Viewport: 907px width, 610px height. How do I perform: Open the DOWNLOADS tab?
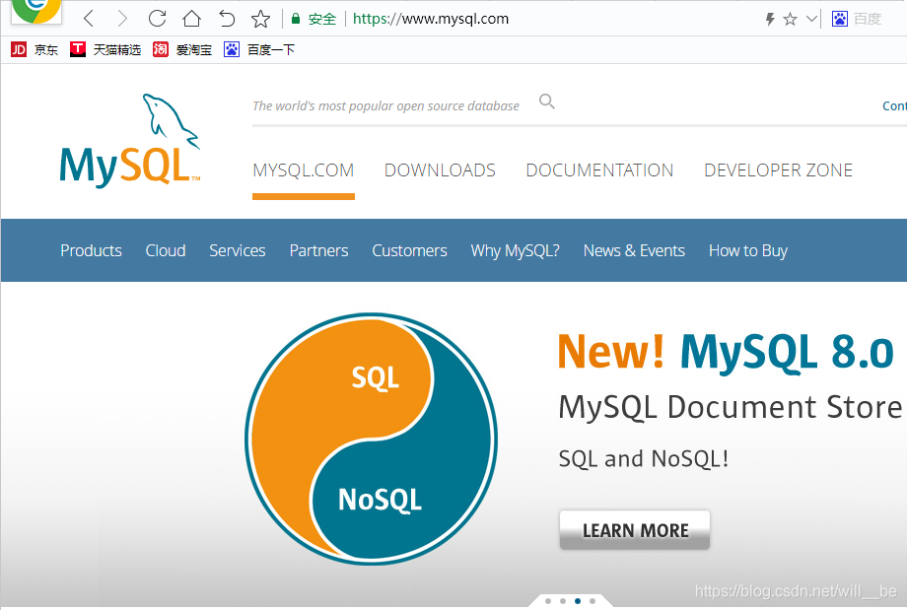point(440,169)
